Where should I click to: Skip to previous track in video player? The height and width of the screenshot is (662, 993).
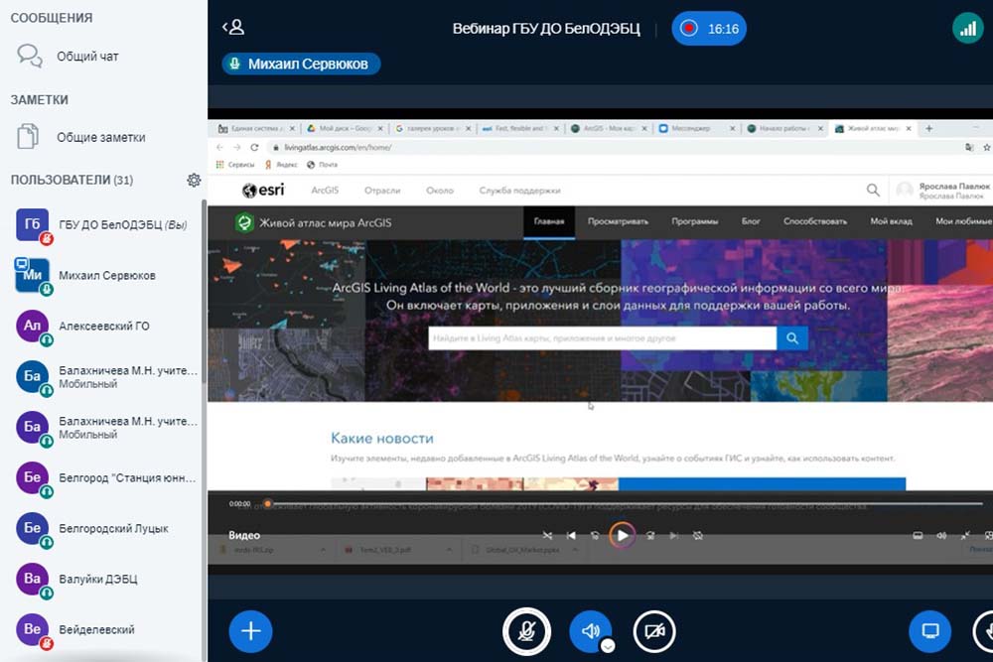coord(571,536)
